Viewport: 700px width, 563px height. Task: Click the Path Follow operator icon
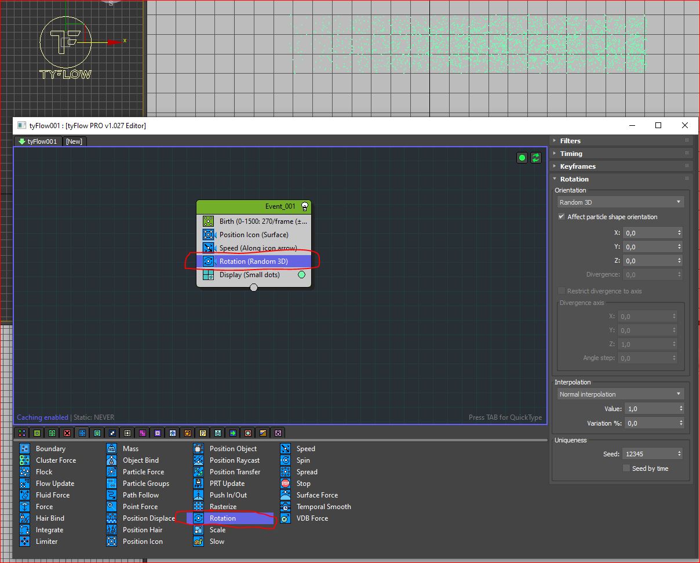[112, 495]
